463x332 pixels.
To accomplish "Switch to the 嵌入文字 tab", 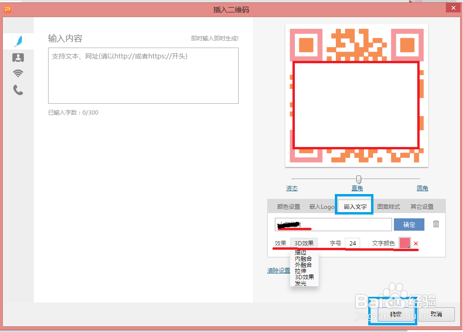I will coord(355,207).
